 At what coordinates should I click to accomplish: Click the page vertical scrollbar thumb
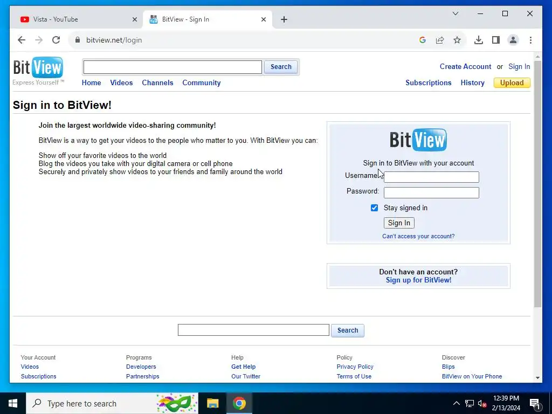click(x=537, y=183)
